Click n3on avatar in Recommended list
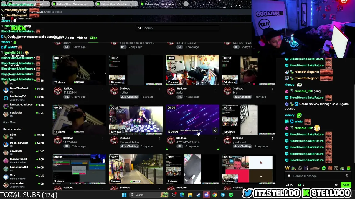Image resolution: width=355 pixels, height=199 pixels. 6,136
